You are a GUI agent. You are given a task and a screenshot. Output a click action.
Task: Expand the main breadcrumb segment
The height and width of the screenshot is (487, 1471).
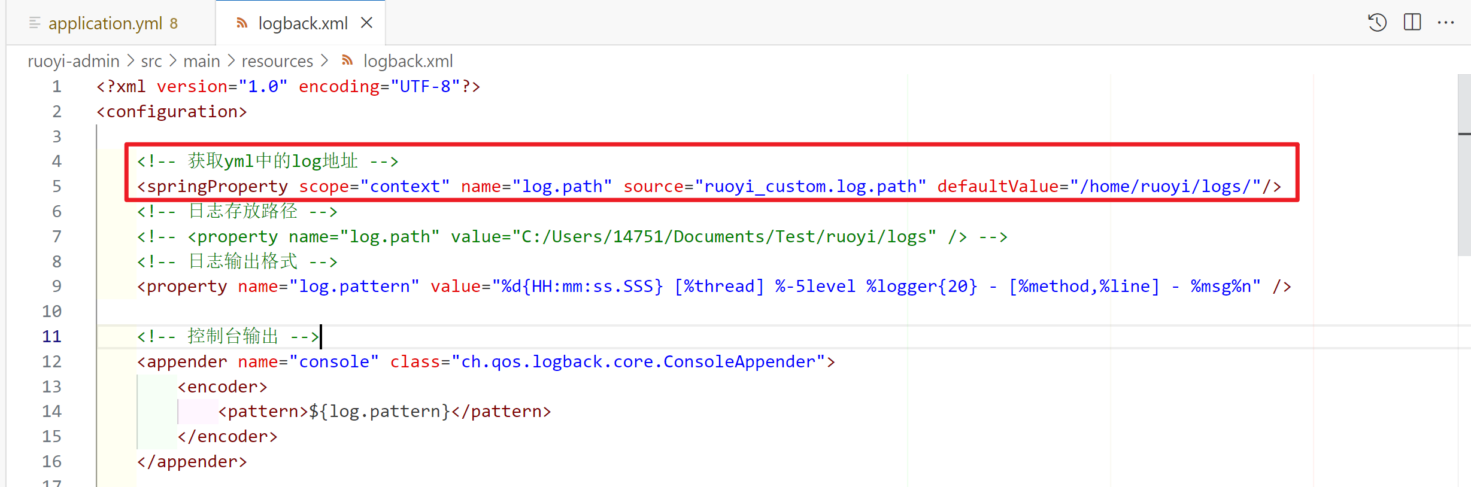201,61
